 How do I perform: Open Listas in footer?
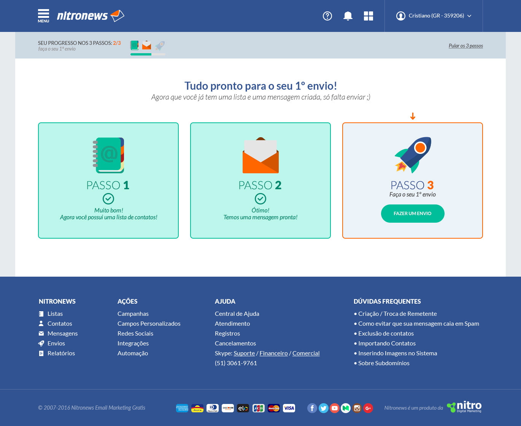click(x=55, y=314)
